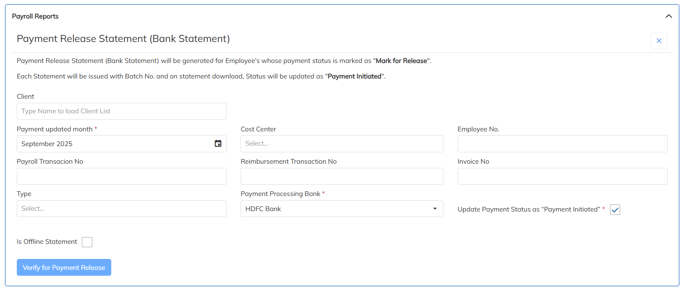Click the Payment Release Statement heading
The width and height of the screenshot is (681, 290).
coord(123,39)
